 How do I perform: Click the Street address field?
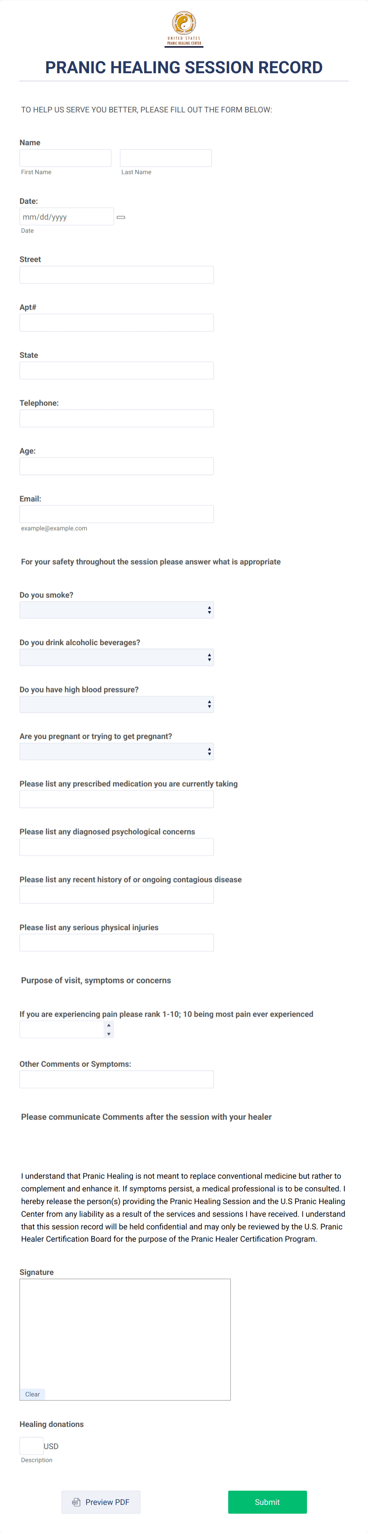coord(116,274)
